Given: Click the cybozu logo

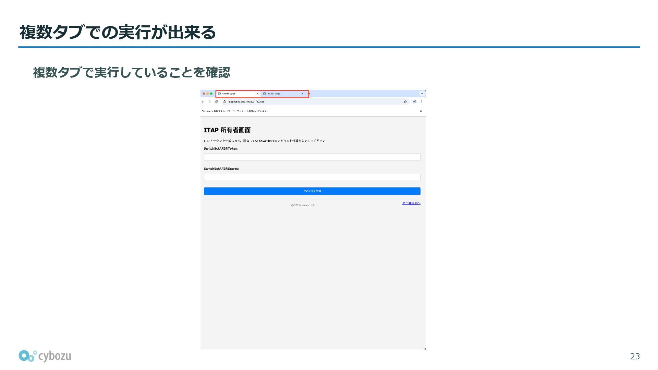Looking at the screenshot, I should tap(45, 356).
